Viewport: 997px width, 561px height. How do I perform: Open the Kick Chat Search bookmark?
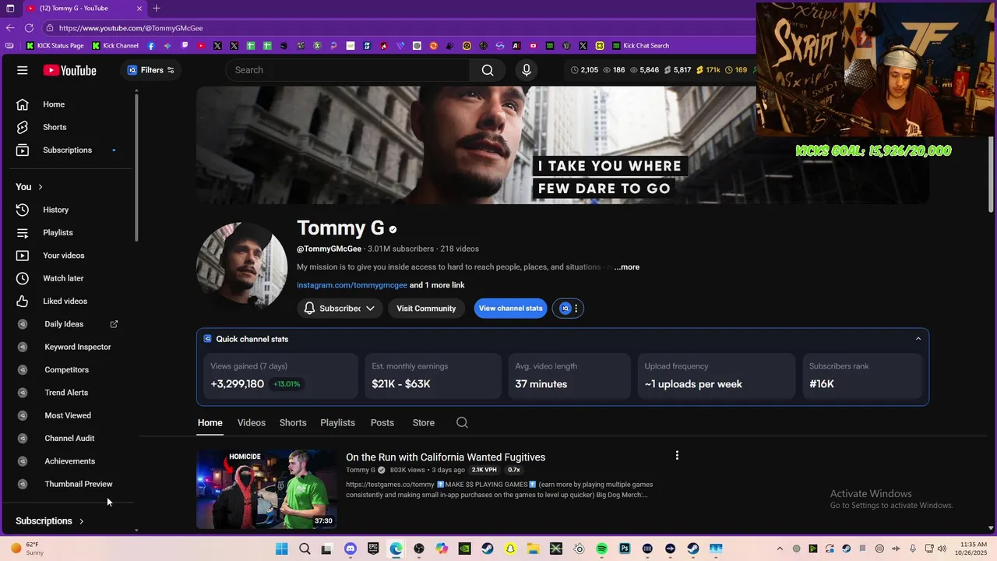click(640, 46)
